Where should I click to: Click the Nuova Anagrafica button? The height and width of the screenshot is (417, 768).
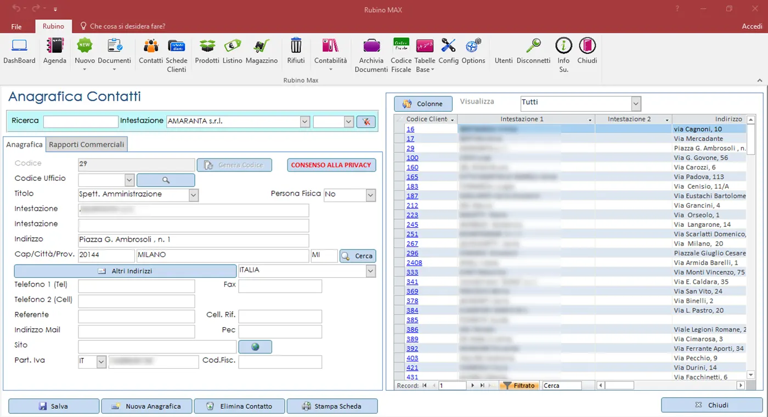tap(146, 406)
